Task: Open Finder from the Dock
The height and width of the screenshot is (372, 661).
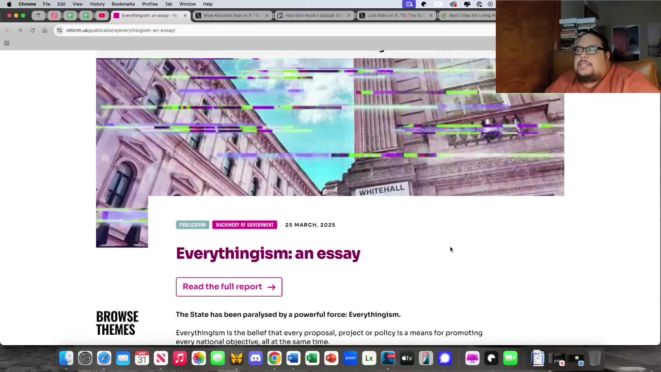Action: coord(66,358)
